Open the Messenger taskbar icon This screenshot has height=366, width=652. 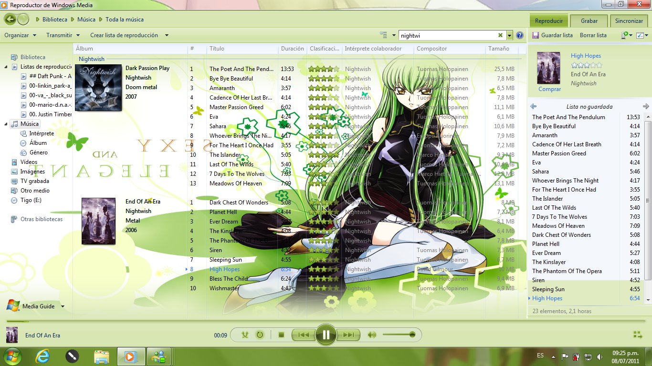coord(158,356)
